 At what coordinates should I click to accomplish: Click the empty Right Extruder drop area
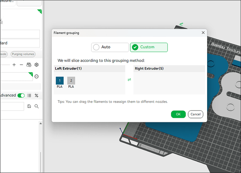pos(169,83)
